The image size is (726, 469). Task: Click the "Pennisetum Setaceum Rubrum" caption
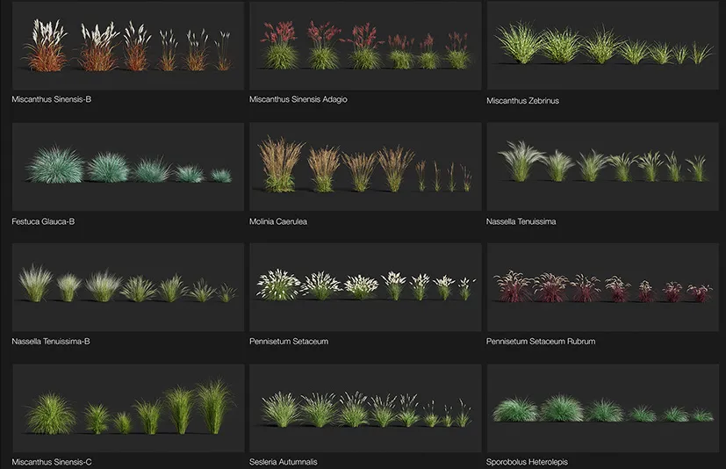(x=541, y=341)
